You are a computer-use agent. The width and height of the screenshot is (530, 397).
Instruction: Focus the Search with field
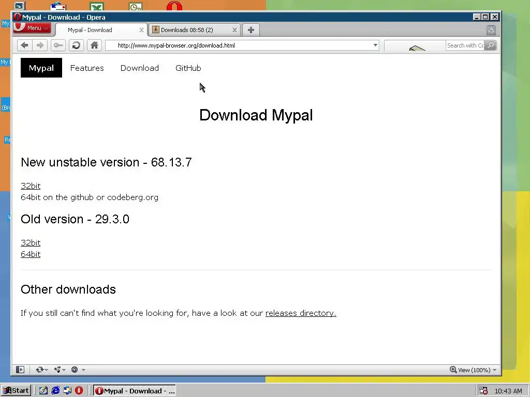465,45
